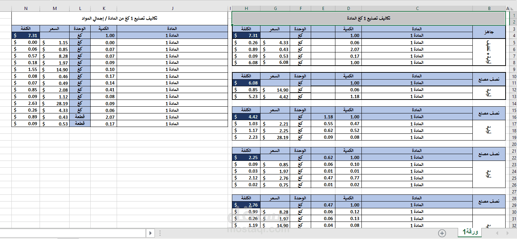
Task: Select the نصف مصنع cell in row 21
Action: coord(489,154)
